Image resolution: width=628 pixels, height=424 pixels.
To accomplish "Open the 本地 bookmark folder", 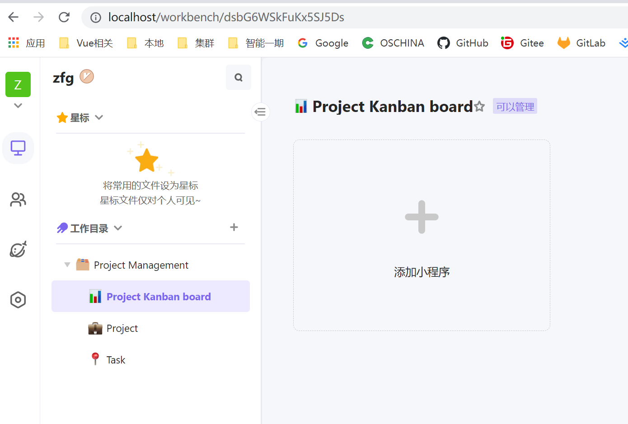I will click(x=145, y=43).
